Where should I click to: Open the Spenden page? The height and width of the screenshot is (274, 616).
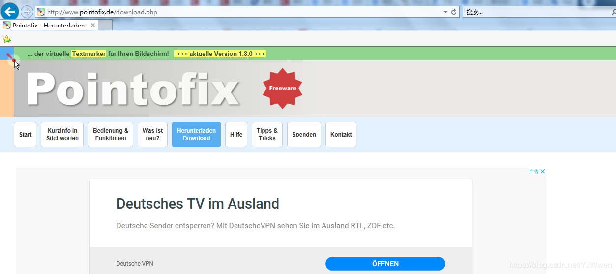pyautogui.click(x=304, y=135)
